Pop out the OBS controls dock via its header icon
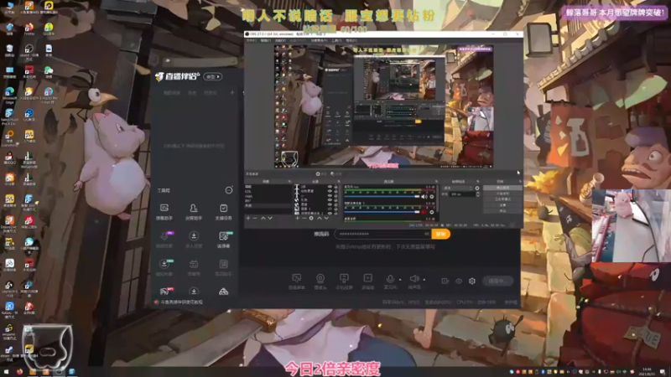This screenshot has width=671, height=377. [x=520, y=181]
